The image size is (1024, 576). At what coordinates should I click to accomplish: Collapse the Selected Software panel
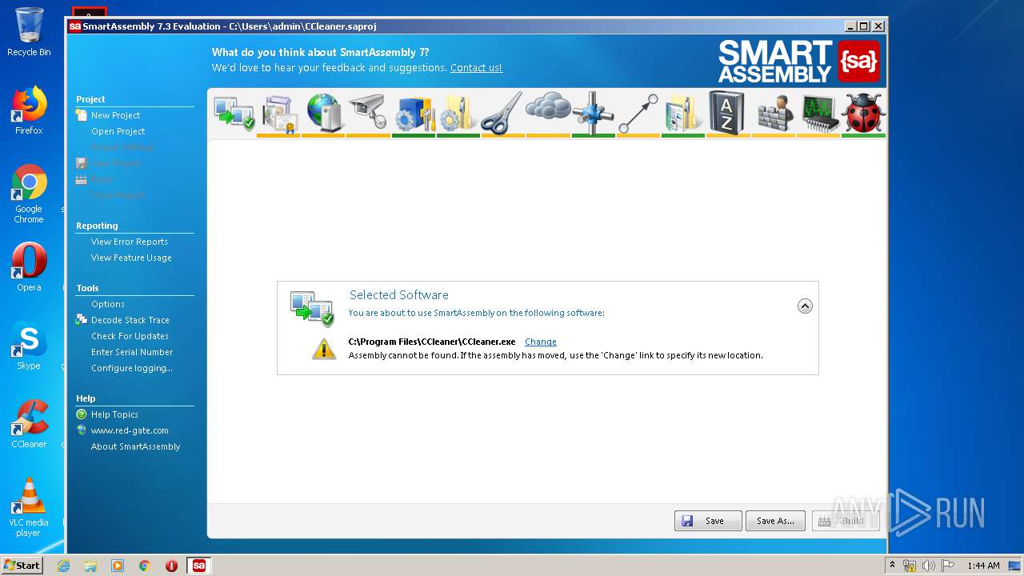(805, 306)
